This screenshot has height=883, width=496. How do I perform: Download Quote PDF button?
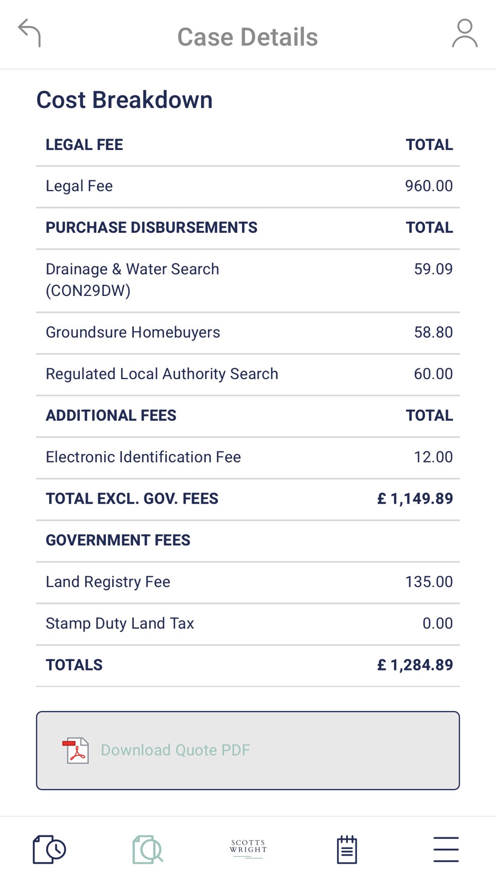coord(248,750)
